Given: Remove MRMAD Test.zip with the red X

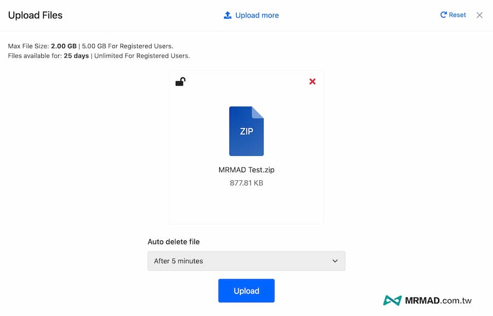Looking at the screenshot, I should 312,82.
